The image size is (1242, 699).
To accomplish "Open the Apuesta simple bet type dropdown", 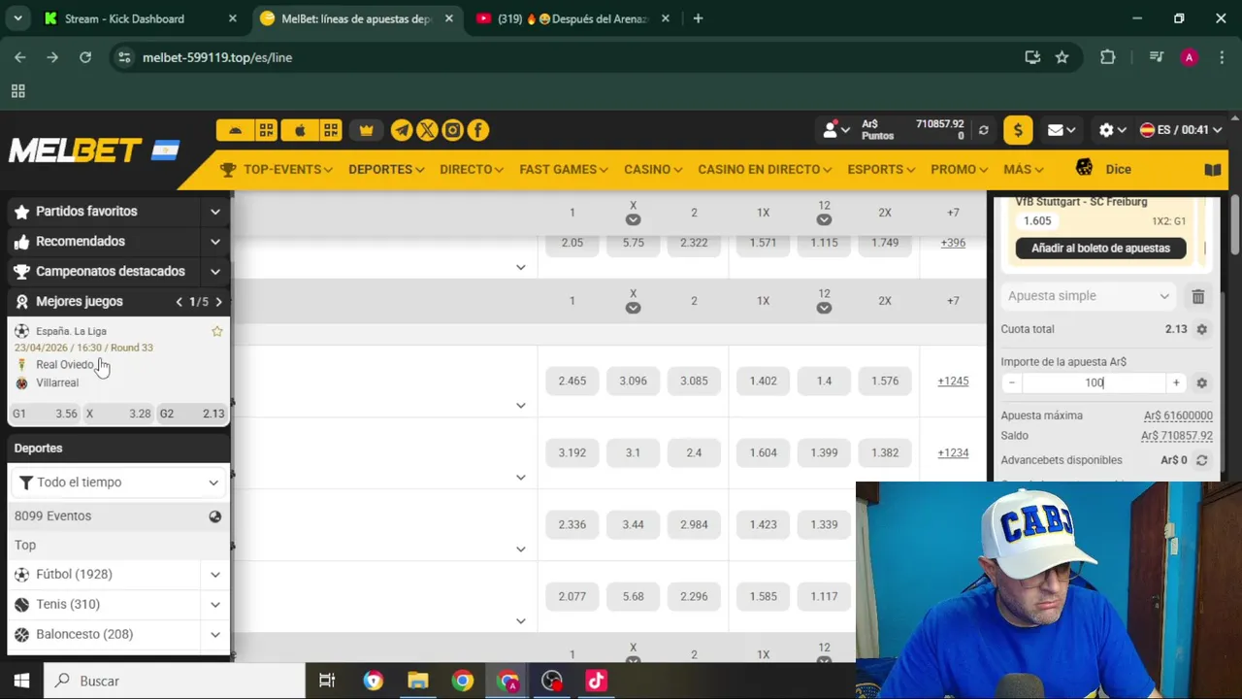I will pyautogui.click(x=1088, y=296).
